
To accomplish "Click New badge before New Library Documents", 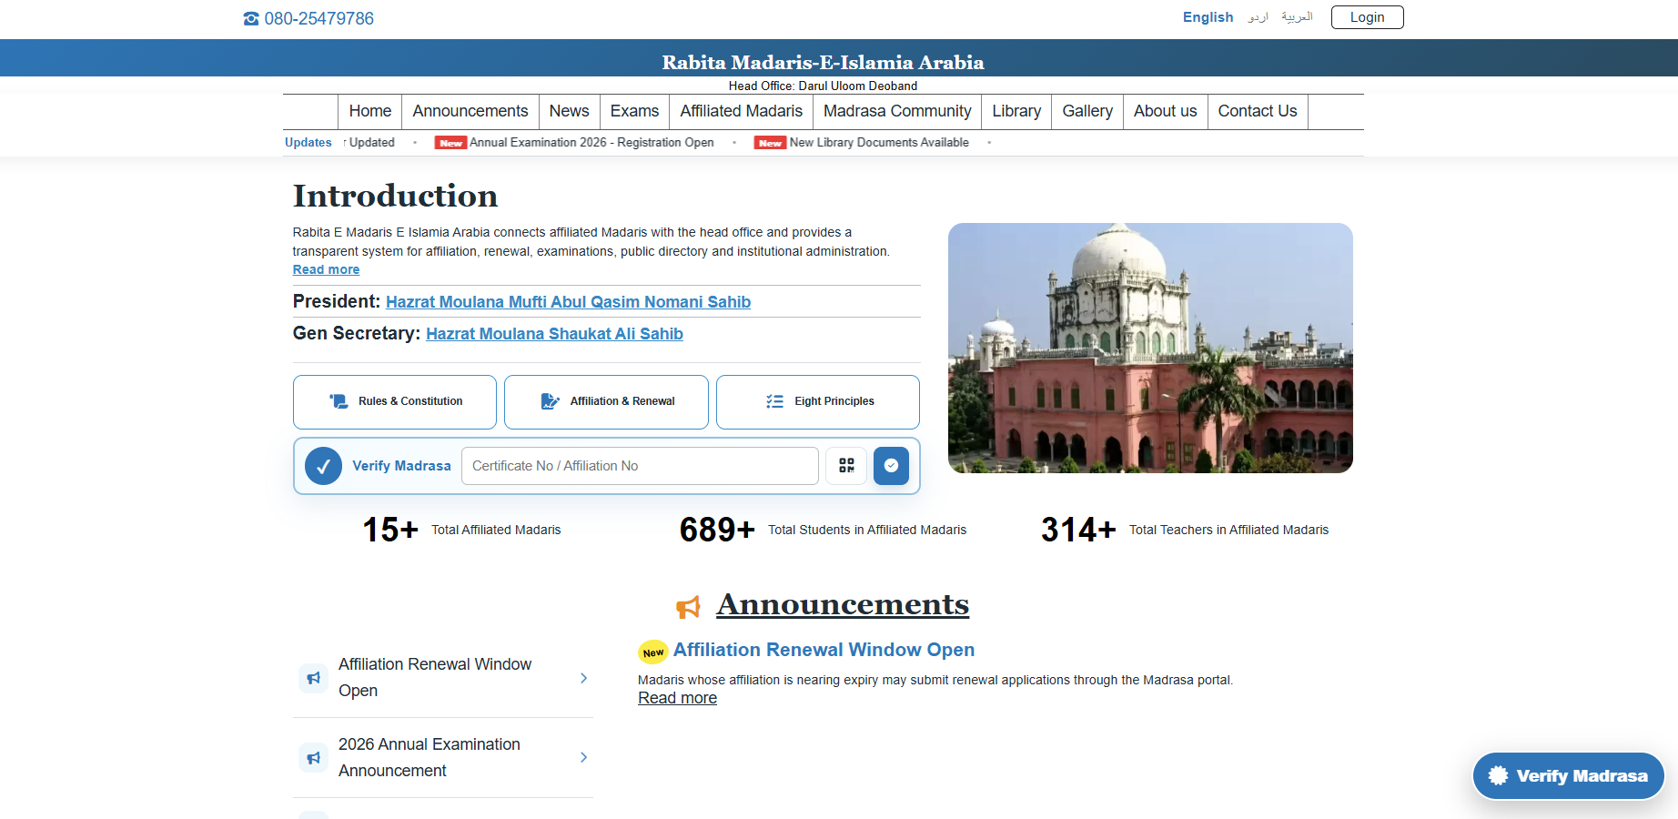I will point(770,143).
